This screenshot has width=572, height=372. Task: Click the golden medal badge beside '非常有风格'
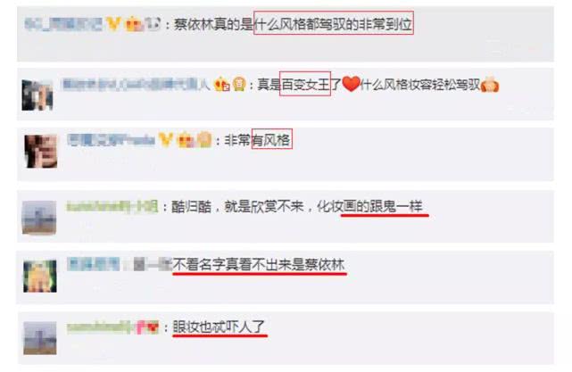[x=204, y=140]
